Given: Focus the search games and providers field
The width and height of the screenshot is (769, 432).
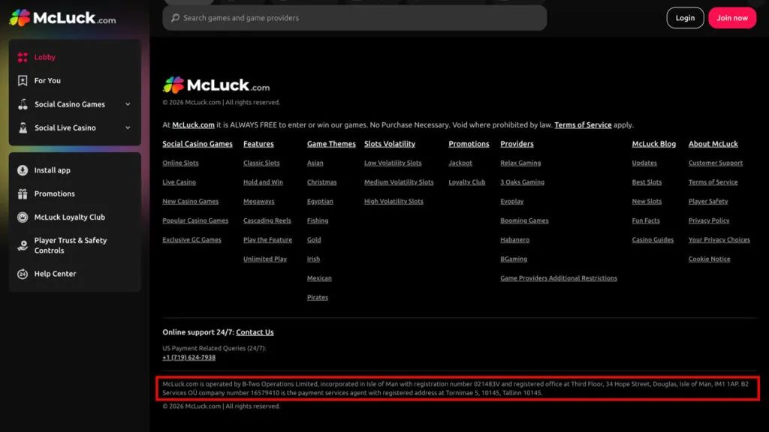Looking at the screenshot, I should tap(354, 18).
